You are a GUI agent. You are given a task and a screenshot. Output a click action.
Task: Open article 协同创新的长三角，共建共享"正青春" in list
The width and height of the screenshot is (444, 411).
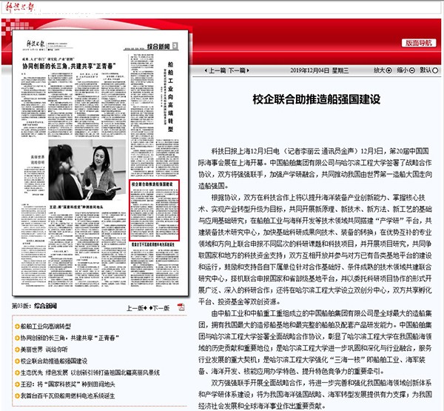pyautogui.click(x=70, y=338)
